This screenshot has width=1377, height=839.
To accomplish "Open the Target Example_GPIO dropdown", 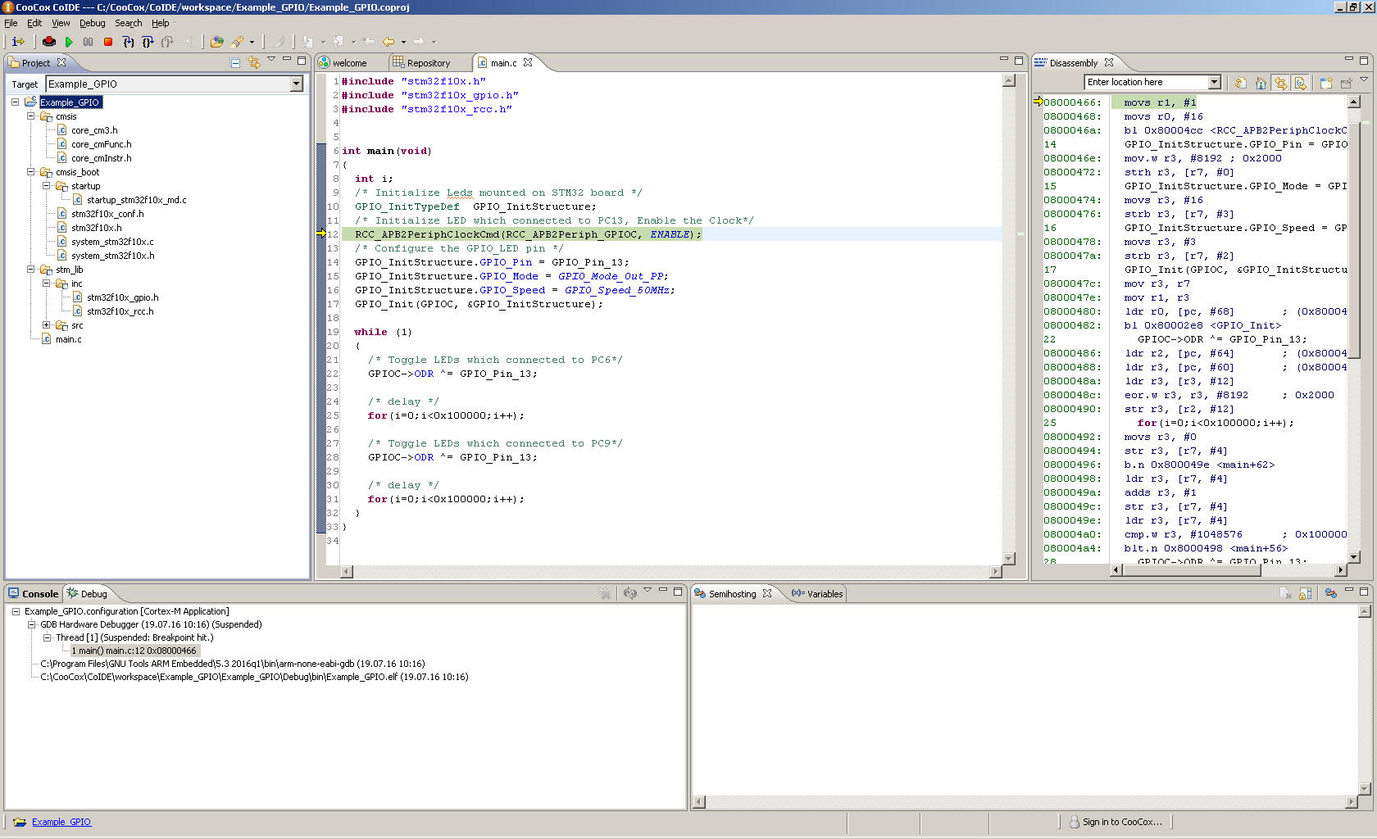I will point(297,84).
